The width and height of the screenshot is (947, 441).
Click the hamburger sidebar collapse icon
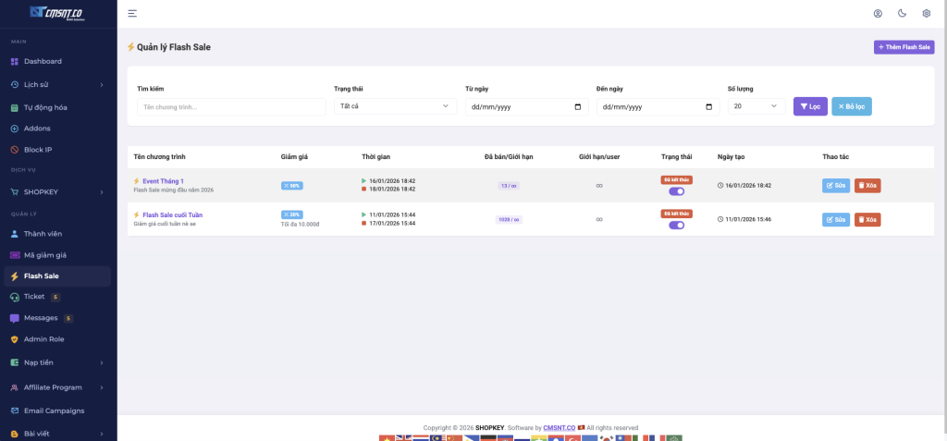point(132,14)
